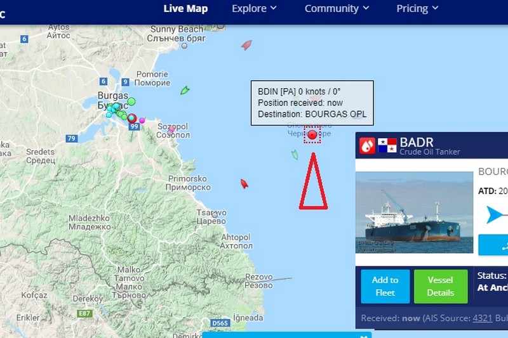Click the BADR tanker photo thumbnail
Image resolution: width=508 pixels, height=338 pixels.
pyautogui.click(x=414, y=212)
